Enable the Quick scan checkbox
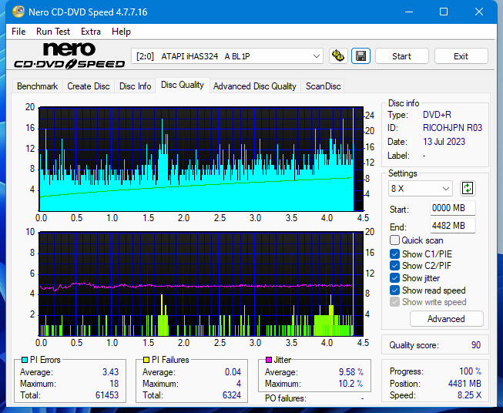 [x=394, y=240]
